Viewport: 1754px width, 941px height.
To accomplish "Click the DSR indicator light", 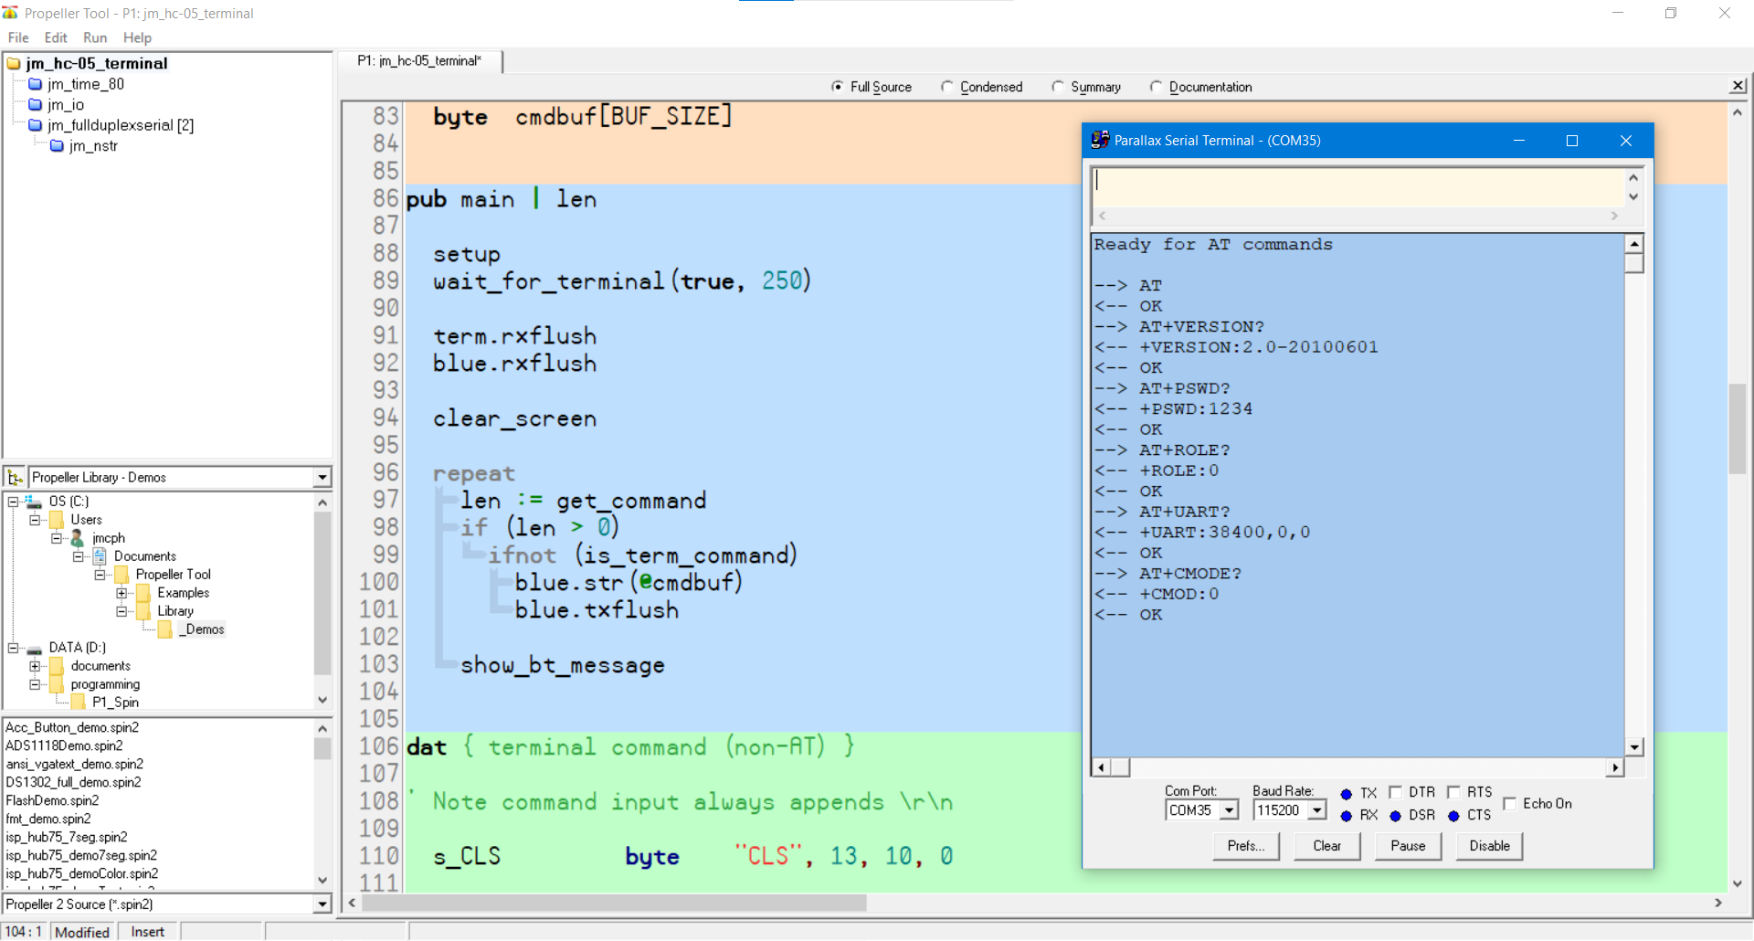I will [x=1395, y=816].
